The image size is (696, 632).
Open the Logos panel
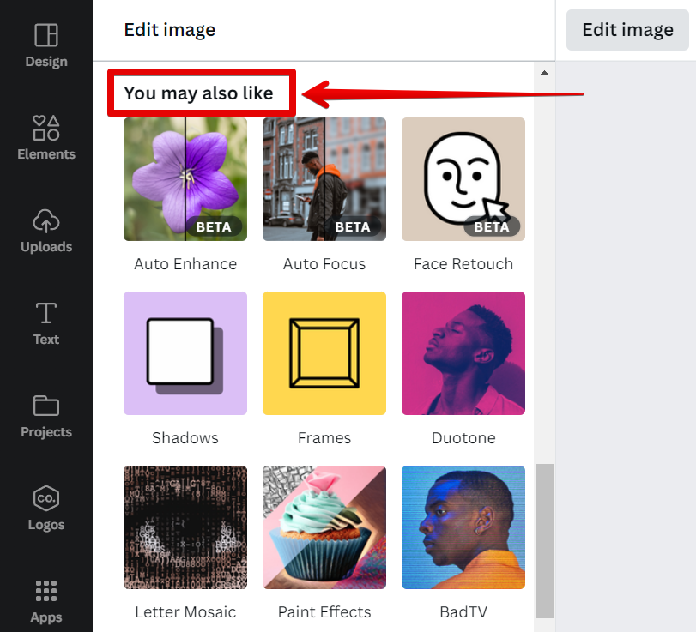tap(46, 509)
